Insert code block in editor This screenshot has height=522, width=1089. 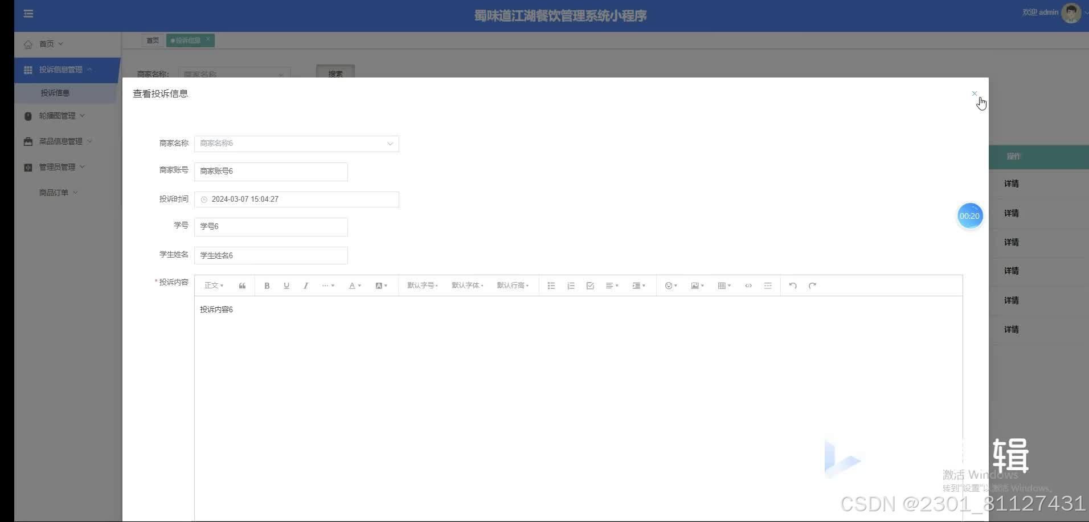(748, 286)
